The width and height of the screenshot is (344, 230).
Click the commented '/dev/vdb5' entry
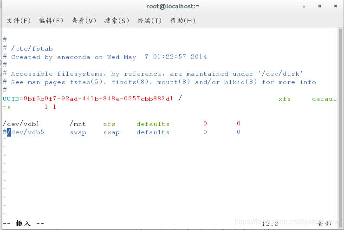point(24,132)
